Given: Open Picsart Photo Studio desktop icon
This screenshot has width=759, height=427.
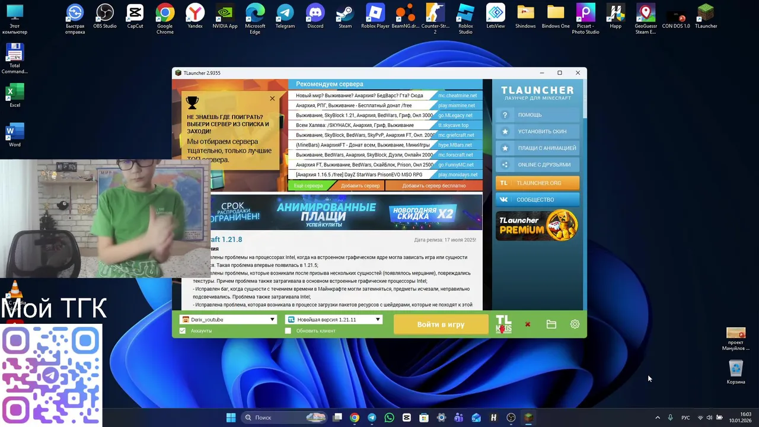Looking at the screenshot, I should click(586, 19).
